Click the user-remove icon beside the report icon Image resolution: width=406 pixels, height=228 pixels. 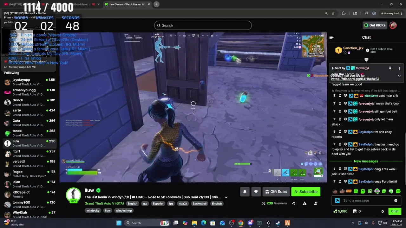tap(316, 203)
